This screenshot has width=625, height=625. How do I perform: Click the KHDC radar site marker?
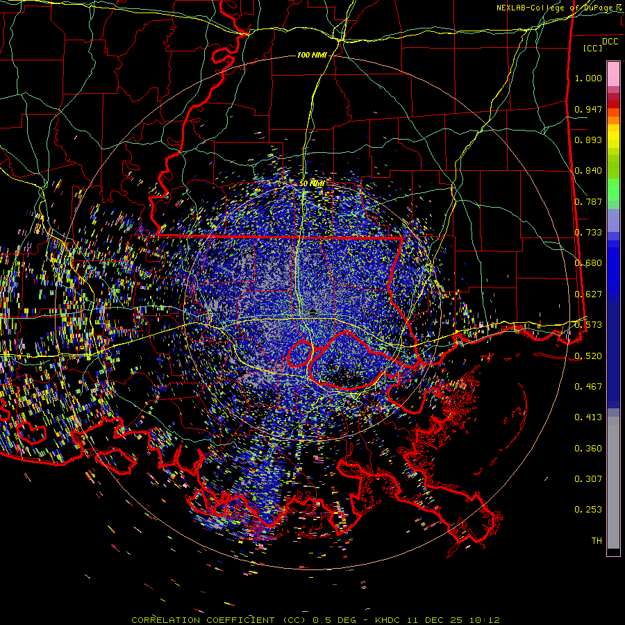(x=312, y=312)
